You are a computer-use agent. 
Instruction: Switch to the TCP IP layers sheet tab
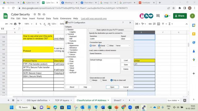pos(62,100)
